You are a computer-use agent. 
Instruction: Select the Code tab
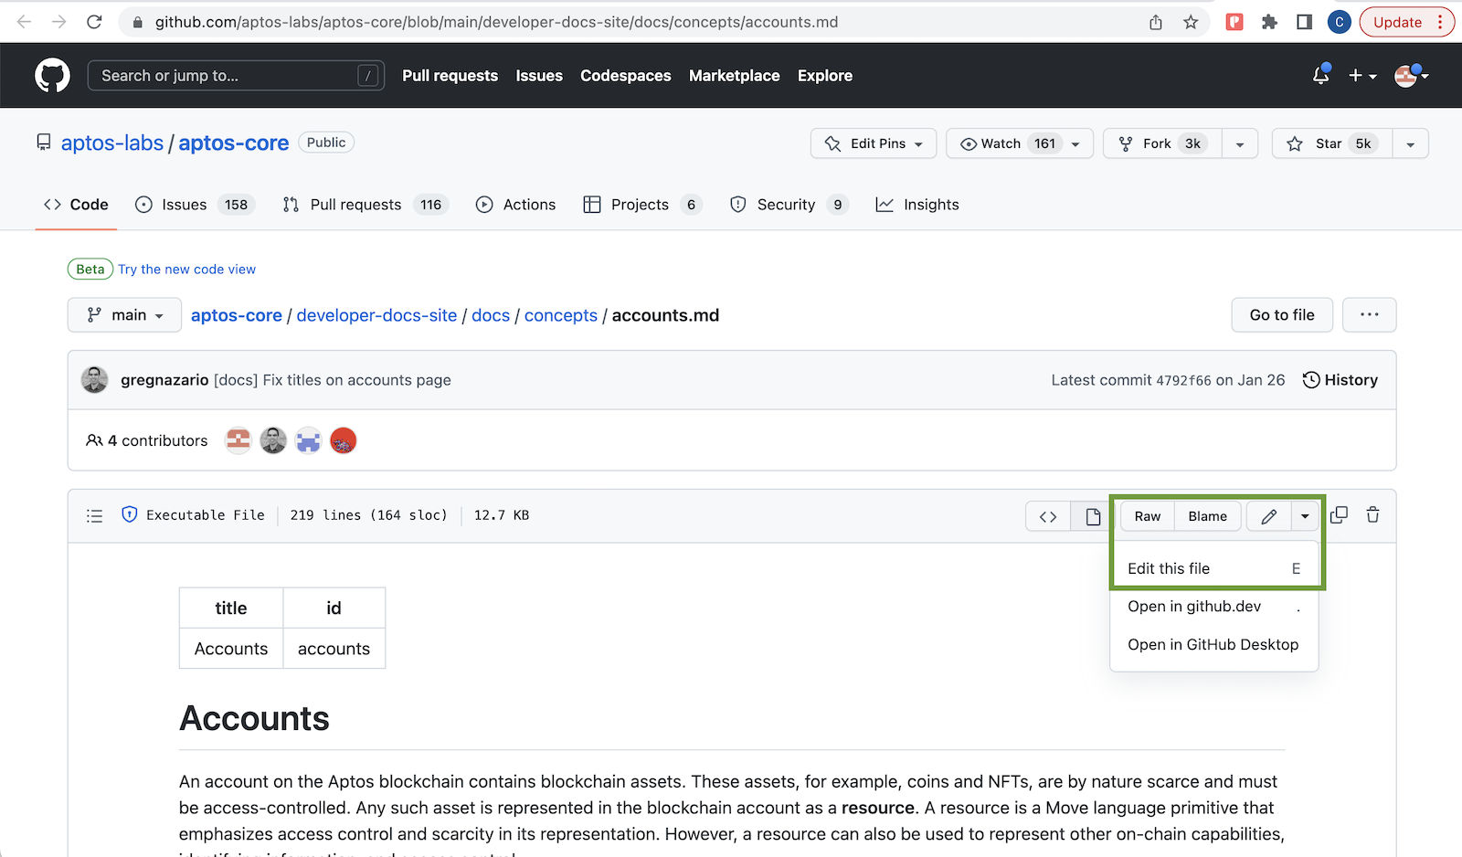point(76,205)
